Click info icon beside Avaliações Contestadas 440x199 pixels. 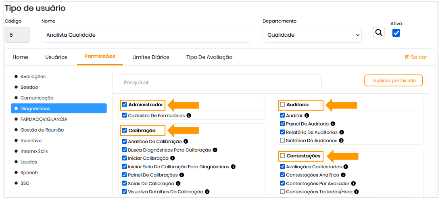click(x=346, y=167)
